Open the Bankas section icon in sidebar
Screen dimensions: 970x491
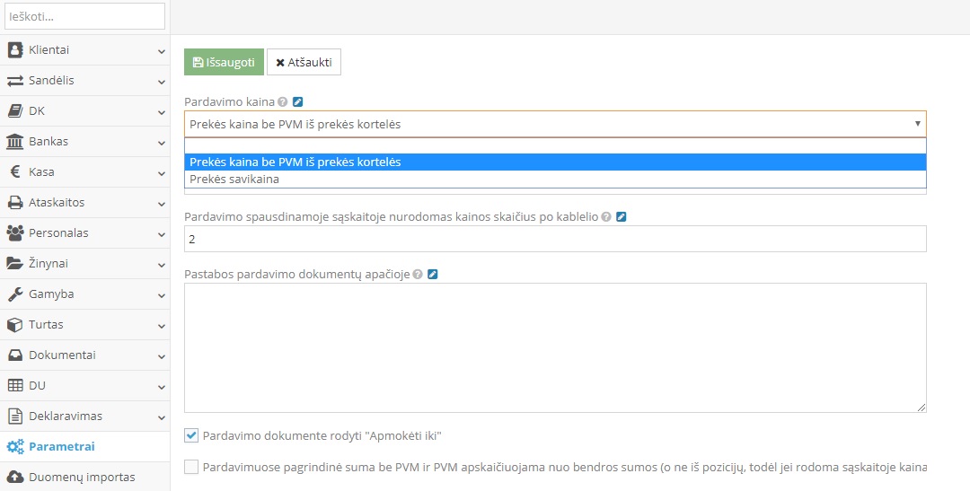click(15, 142)
